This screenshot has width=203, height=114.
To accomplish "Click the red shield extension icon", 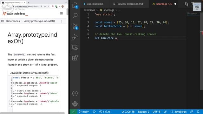I will tap(52, 6).
